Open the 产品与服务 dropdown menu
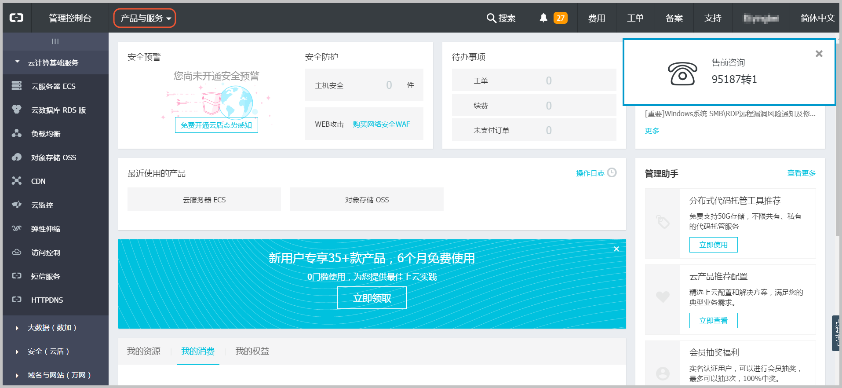Image resolution: width=842 pixels, height=388 pixels. (x=145, y=18)
